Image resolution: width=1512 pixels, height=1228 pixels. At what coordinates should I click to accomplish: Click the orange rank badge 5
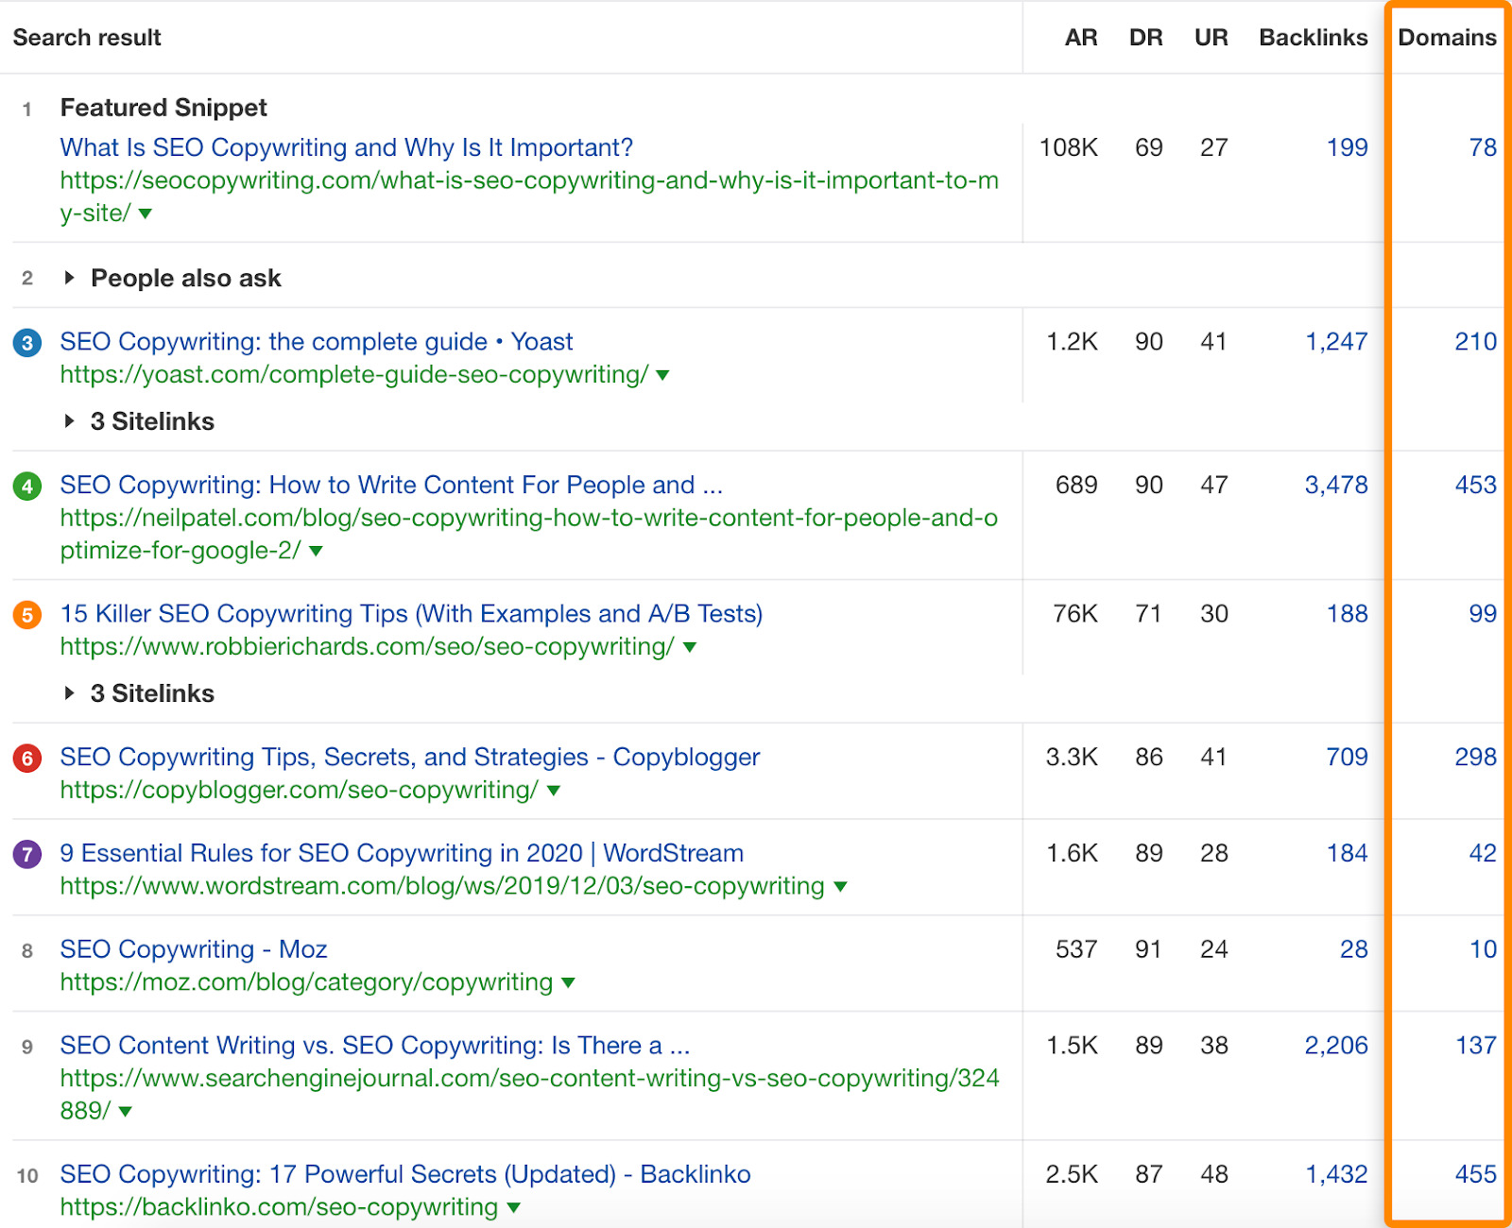26,614
